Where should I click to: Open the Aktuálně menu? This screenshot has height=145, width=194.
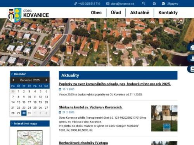(140, 13)
